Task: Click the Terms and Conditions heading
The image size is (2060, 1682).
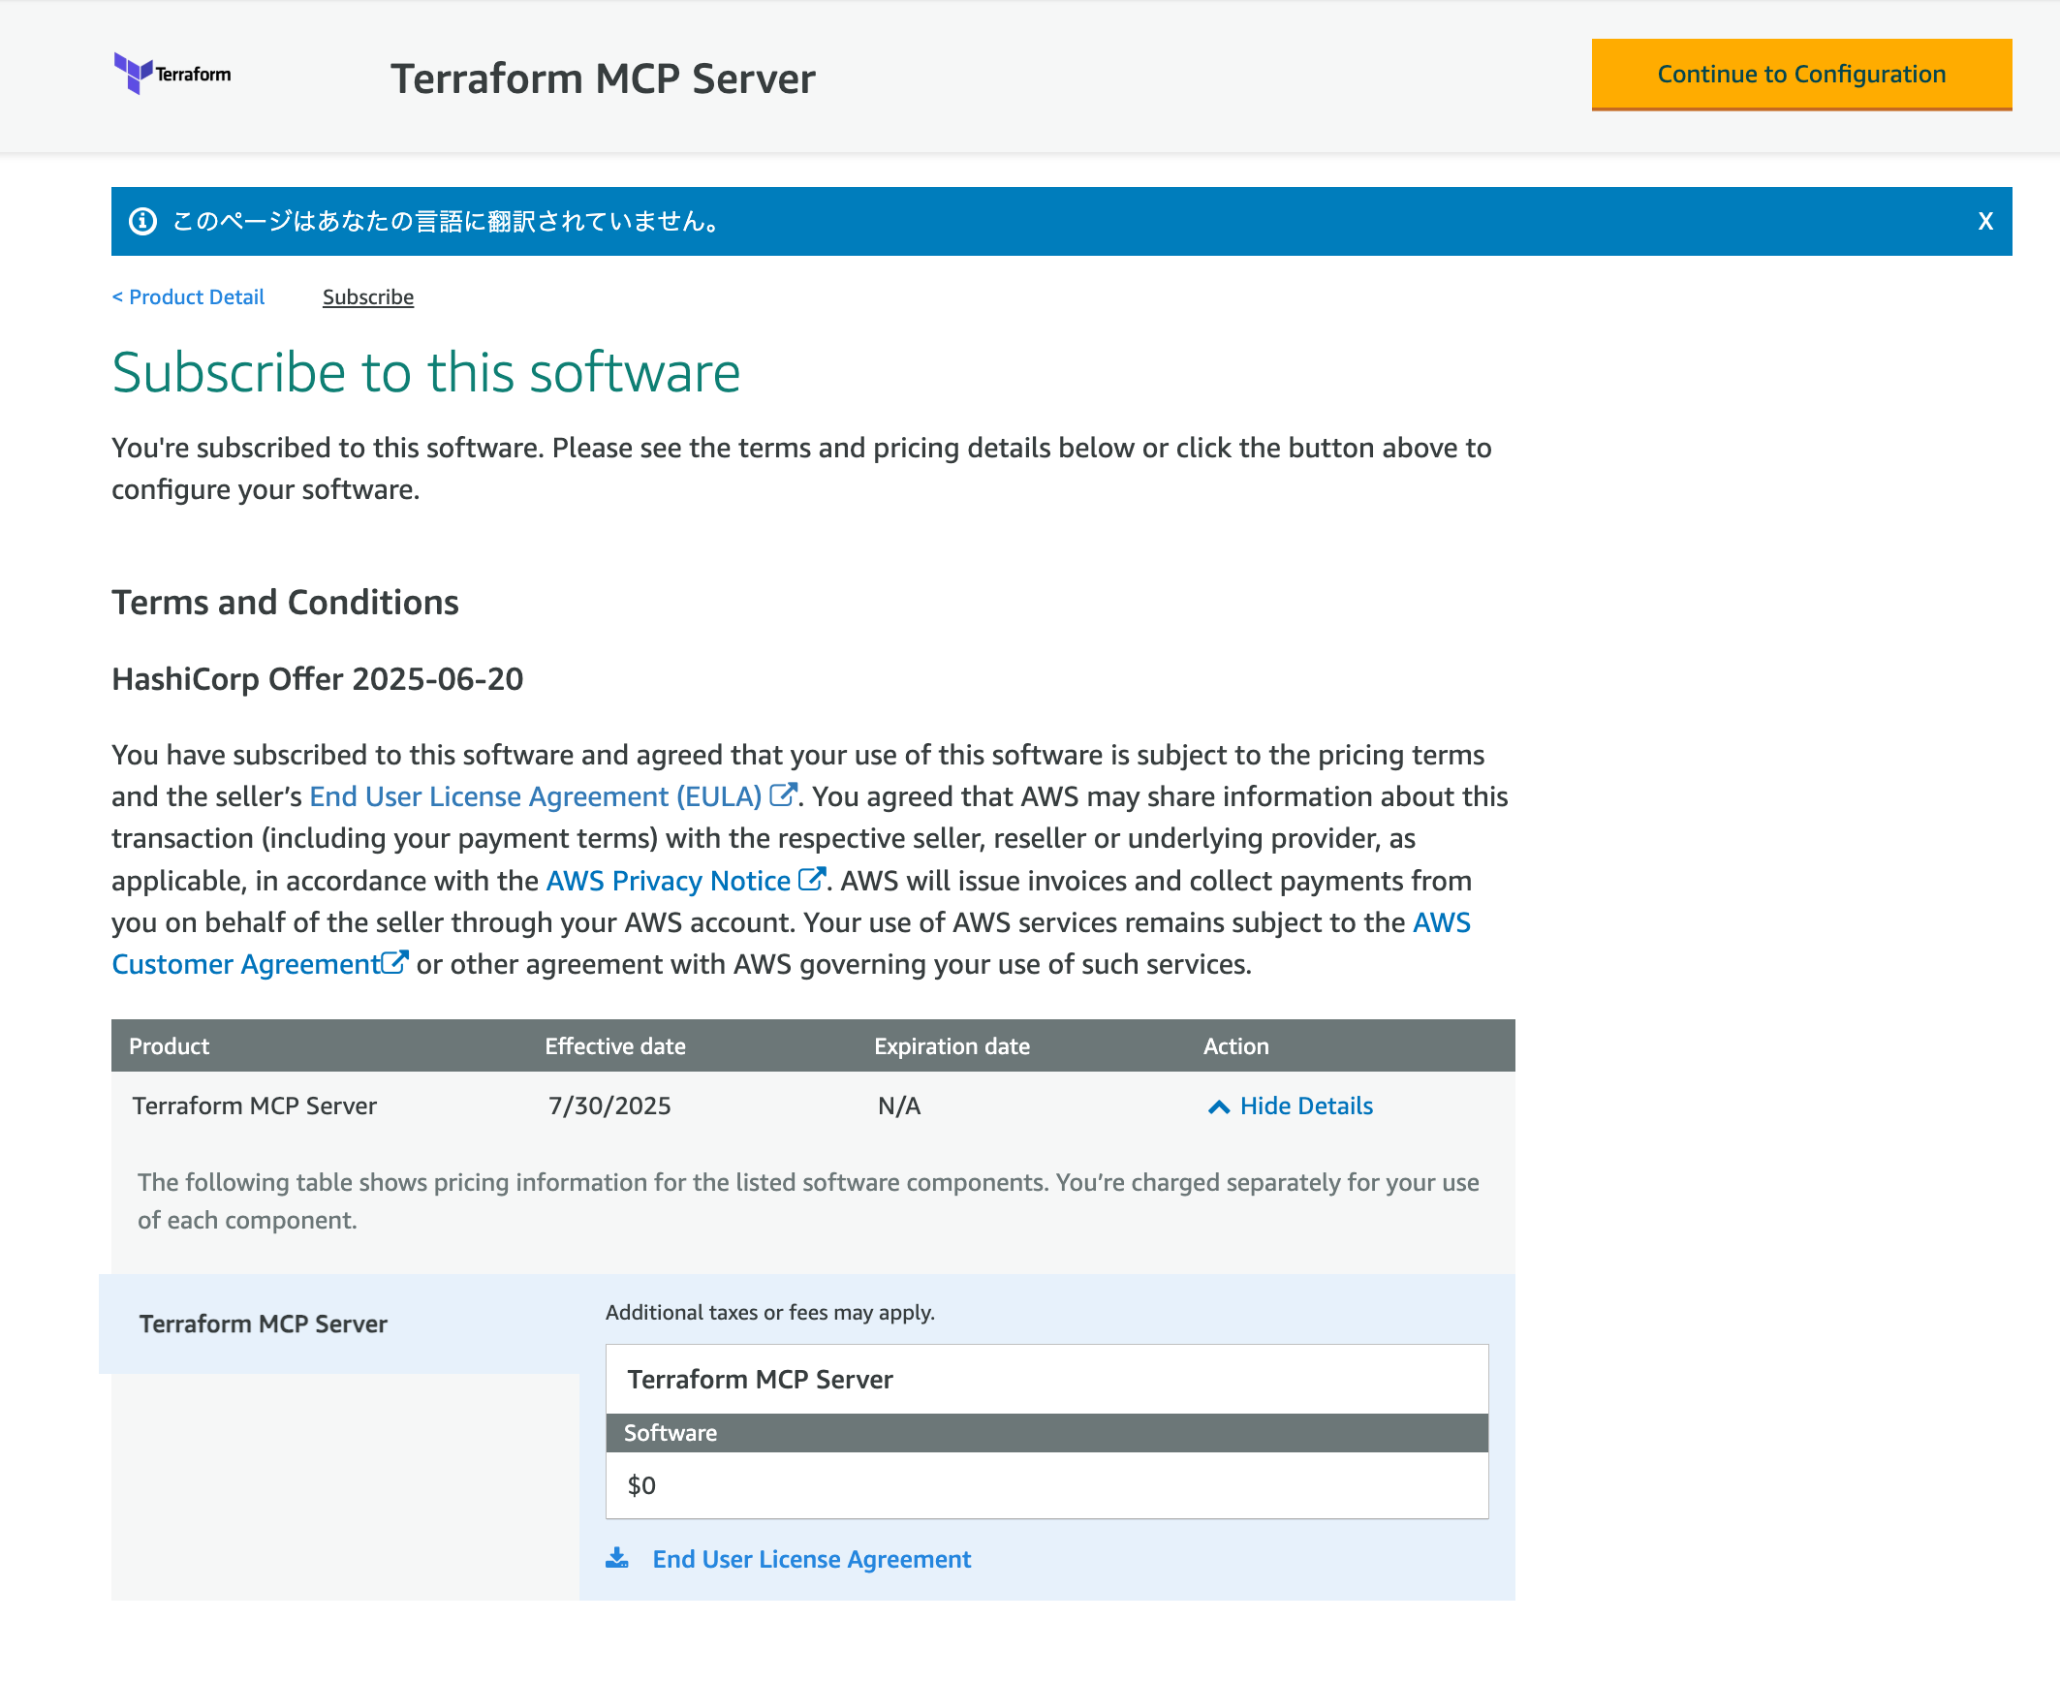Action: [x=285, y=603]
